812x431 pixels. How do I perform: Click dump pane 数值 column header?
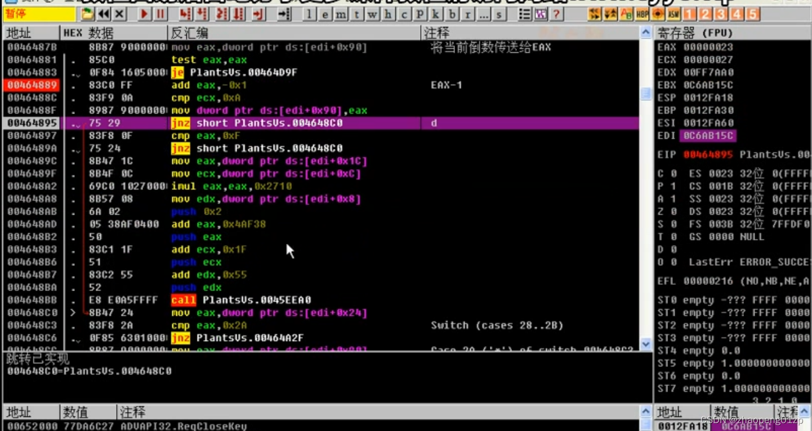[x=88, y=412]
